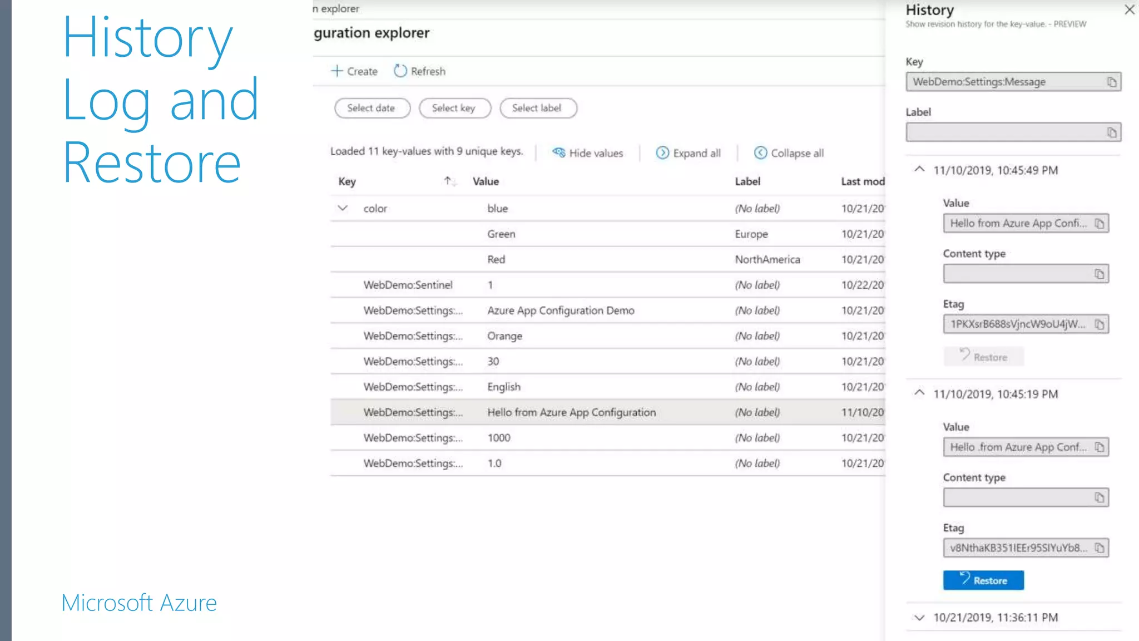Image resolution: width=1139 pixels, height=641 pixels.
Task: Click the plus Create icon
Action: pos(336,71)
